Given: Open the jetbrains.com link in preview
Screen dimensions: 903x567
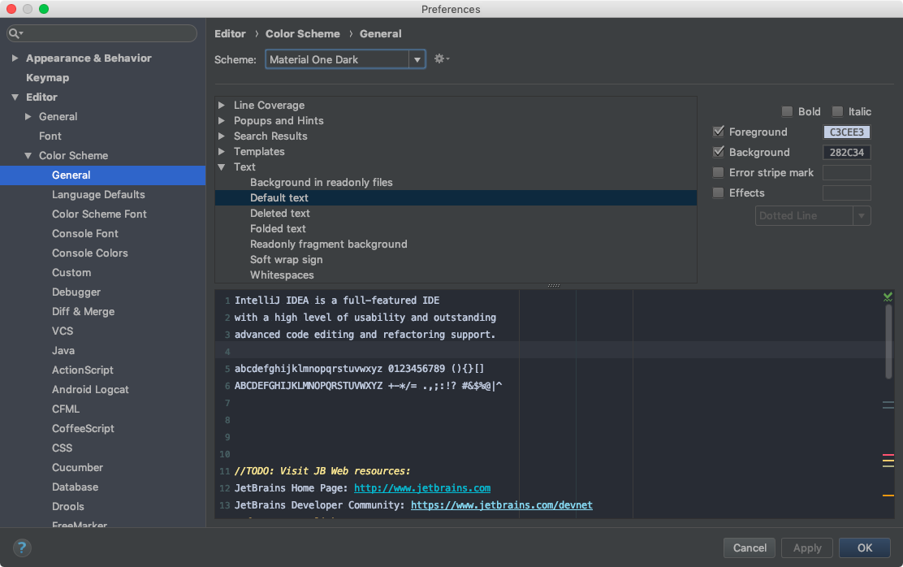Looking at the screenshot, I should pyautogui.click(x=422, y=488).
